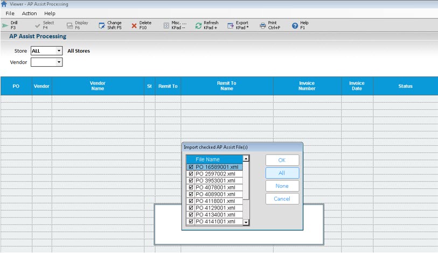This screenshot has width=438, height=253.
Task: Expand the Store dropdown
Action: pos(59,51)
